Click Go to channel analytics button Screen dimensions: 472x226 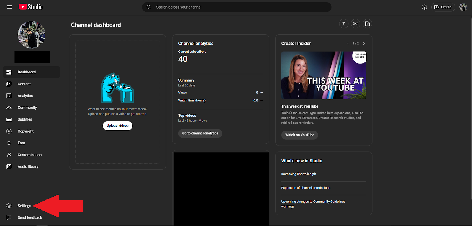click(x=200, y=133)
